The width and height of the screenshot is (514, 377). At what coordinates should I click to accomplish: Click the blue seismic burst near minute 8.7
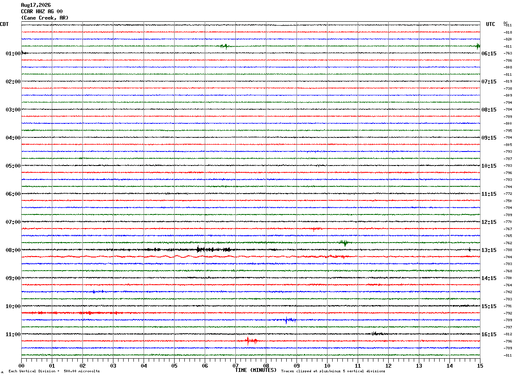click(289, 320)
